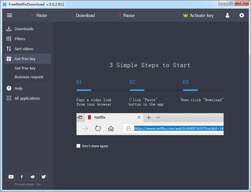Click the Filters sliders icon

(9, 39)
